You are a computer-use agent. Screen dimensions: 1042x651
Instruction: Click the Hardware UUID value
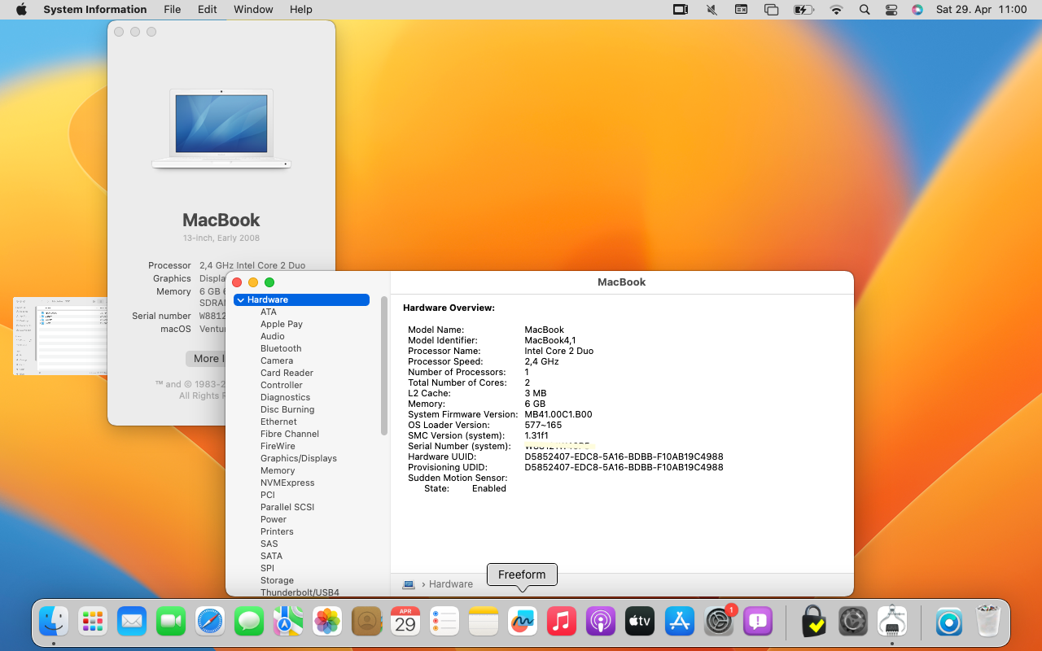click(x=624, y=457)
